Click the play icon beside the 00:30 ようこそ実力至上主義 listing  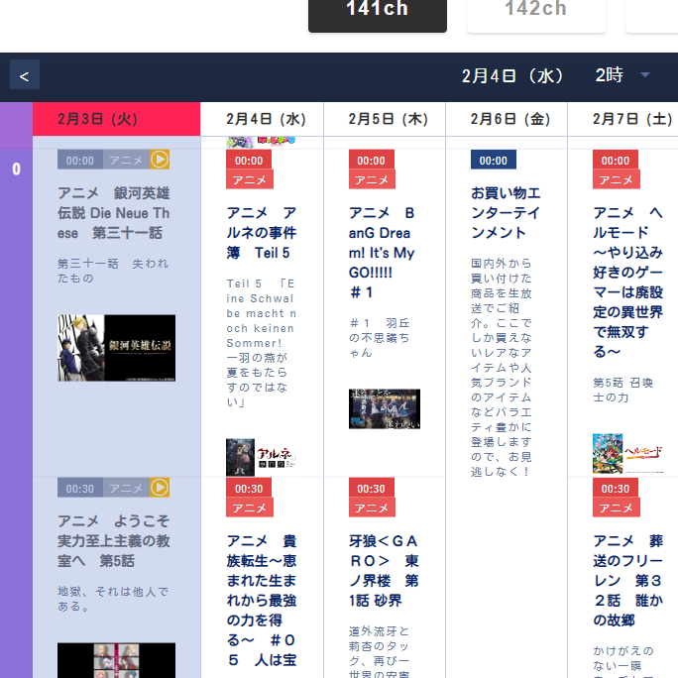tap(160, 488)
